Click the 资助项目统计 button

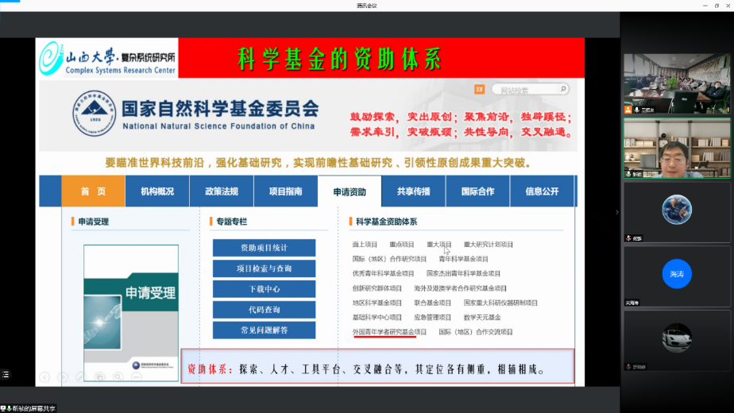click(264, 248)
